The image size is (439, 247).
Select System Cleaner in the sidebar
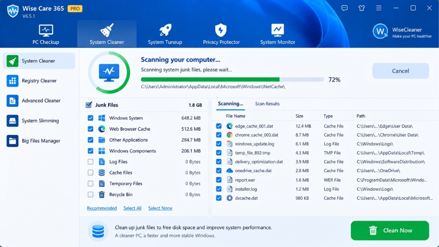[x=39, y=61]
